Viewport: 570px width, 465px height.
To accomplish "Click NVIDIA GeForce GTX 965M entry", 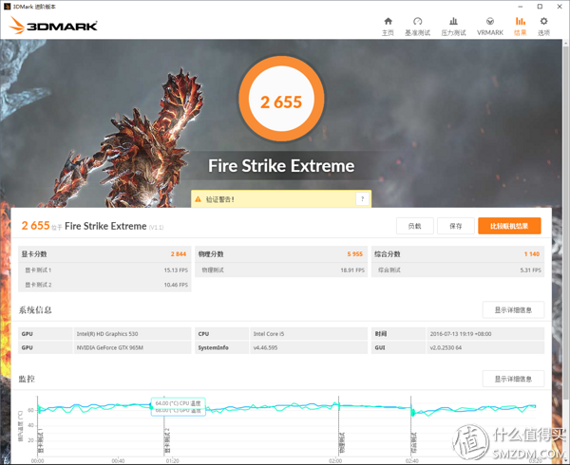I will point(110,347).
